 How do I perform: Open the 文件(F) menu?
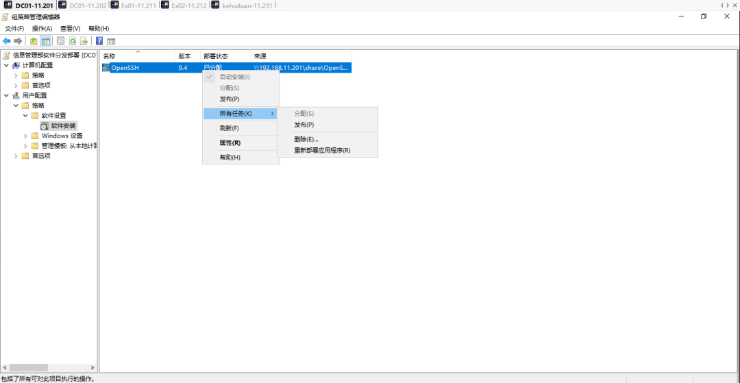point(14,29)
